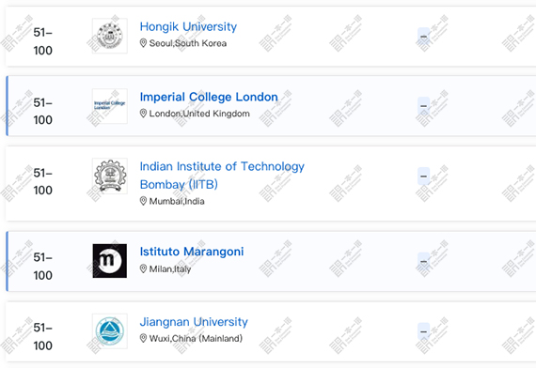536x368 pixels.
Task: Open the Jiangnan University link
Action: (x=194, y=322)
